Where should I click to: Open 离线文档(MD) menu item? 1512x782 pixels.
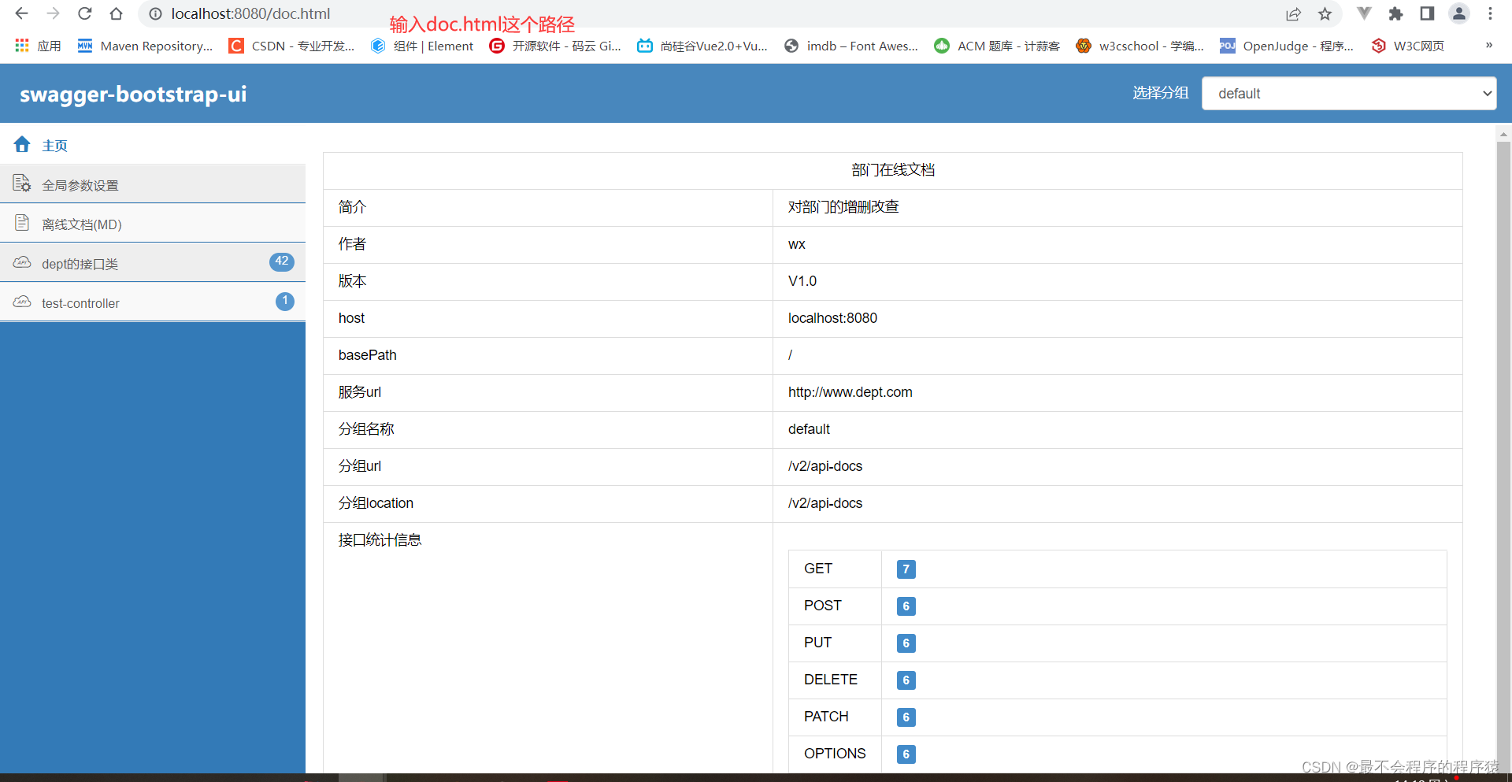coord(153,224)
